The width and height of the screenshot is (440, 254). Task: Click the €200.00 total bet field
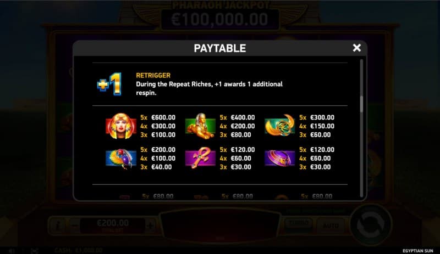coord(113,225)
